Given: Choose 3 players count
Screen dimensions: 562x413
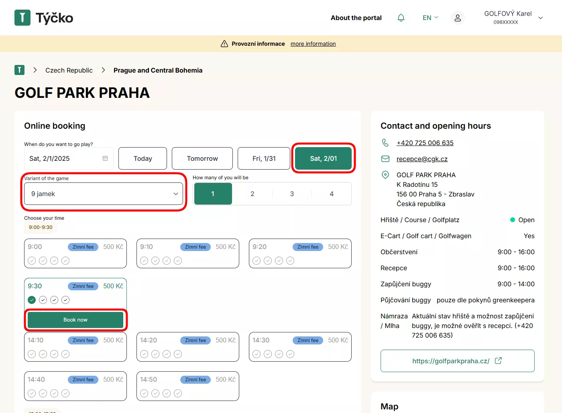Looking at the screenshot, I should pyautogui.click(x=292, y=194).
